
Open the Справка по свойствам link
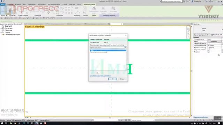201,117
